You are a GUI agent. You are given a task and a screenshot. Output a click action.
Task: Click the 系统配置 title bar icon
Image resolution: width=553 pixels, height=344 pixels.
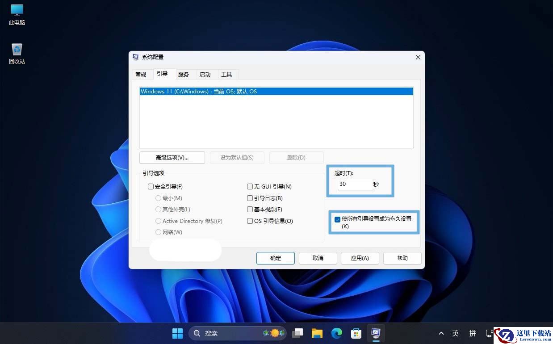tap(136, 57)
